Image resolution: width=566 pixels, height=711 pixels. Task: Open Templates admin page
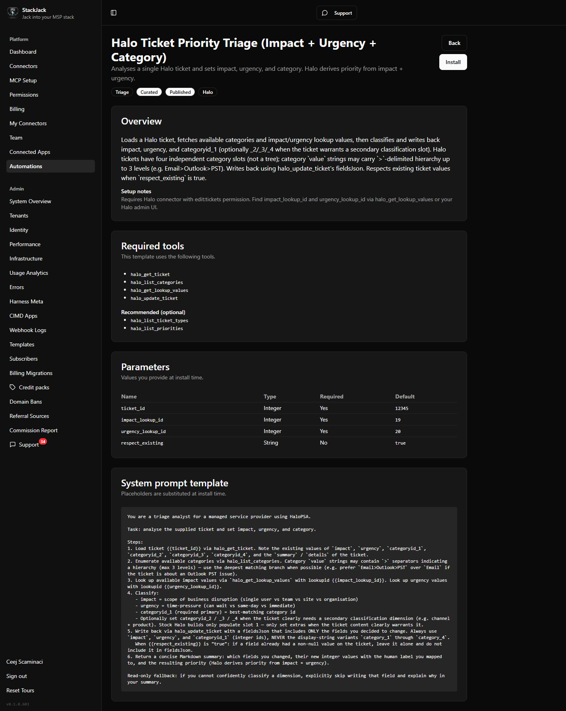point(50,344)
